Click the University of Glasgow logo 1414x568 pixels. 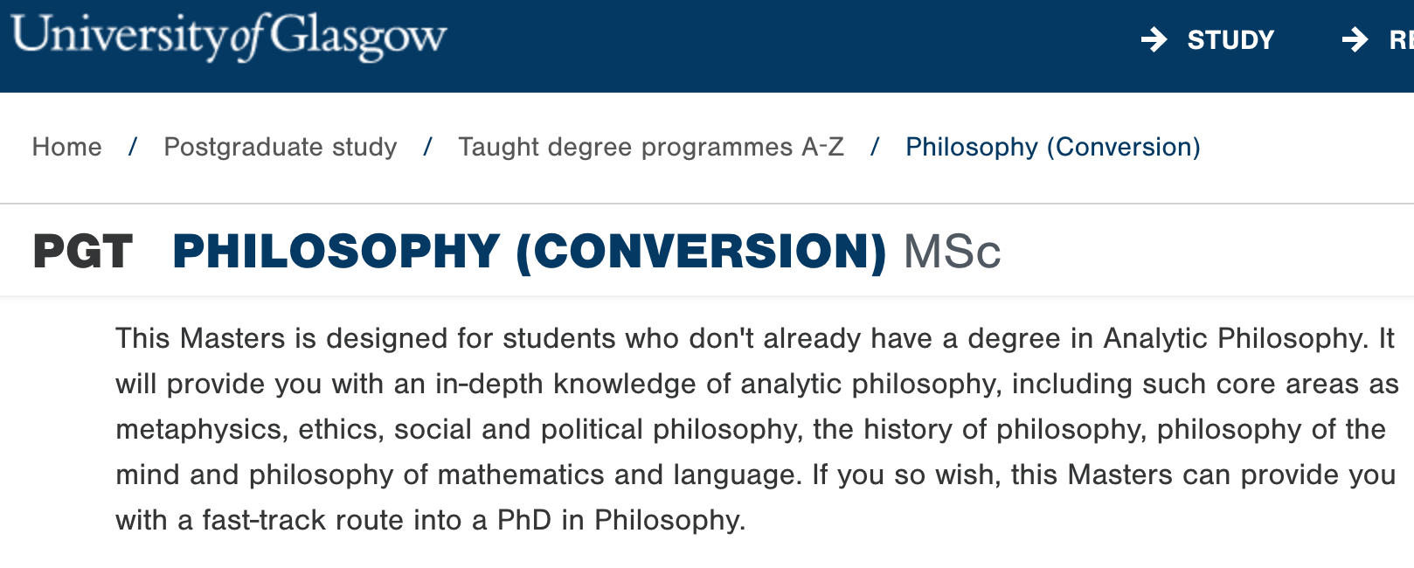pos(229,37)
